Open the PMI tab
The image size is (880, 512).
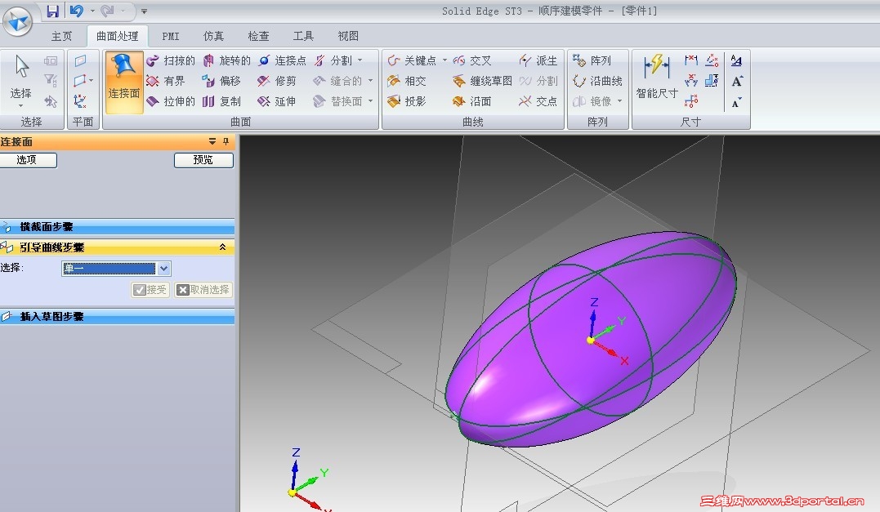171,37
